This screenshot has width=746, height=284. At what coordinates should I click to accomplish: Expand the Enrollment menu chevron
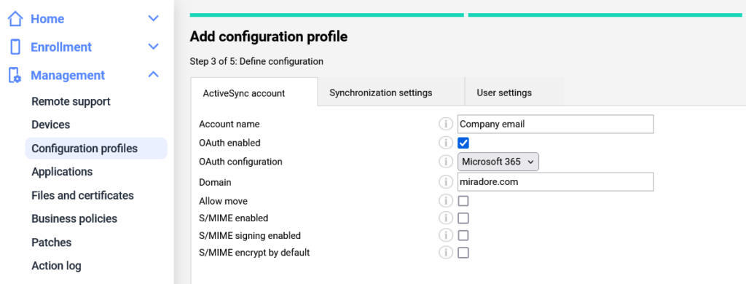[153, 47]
